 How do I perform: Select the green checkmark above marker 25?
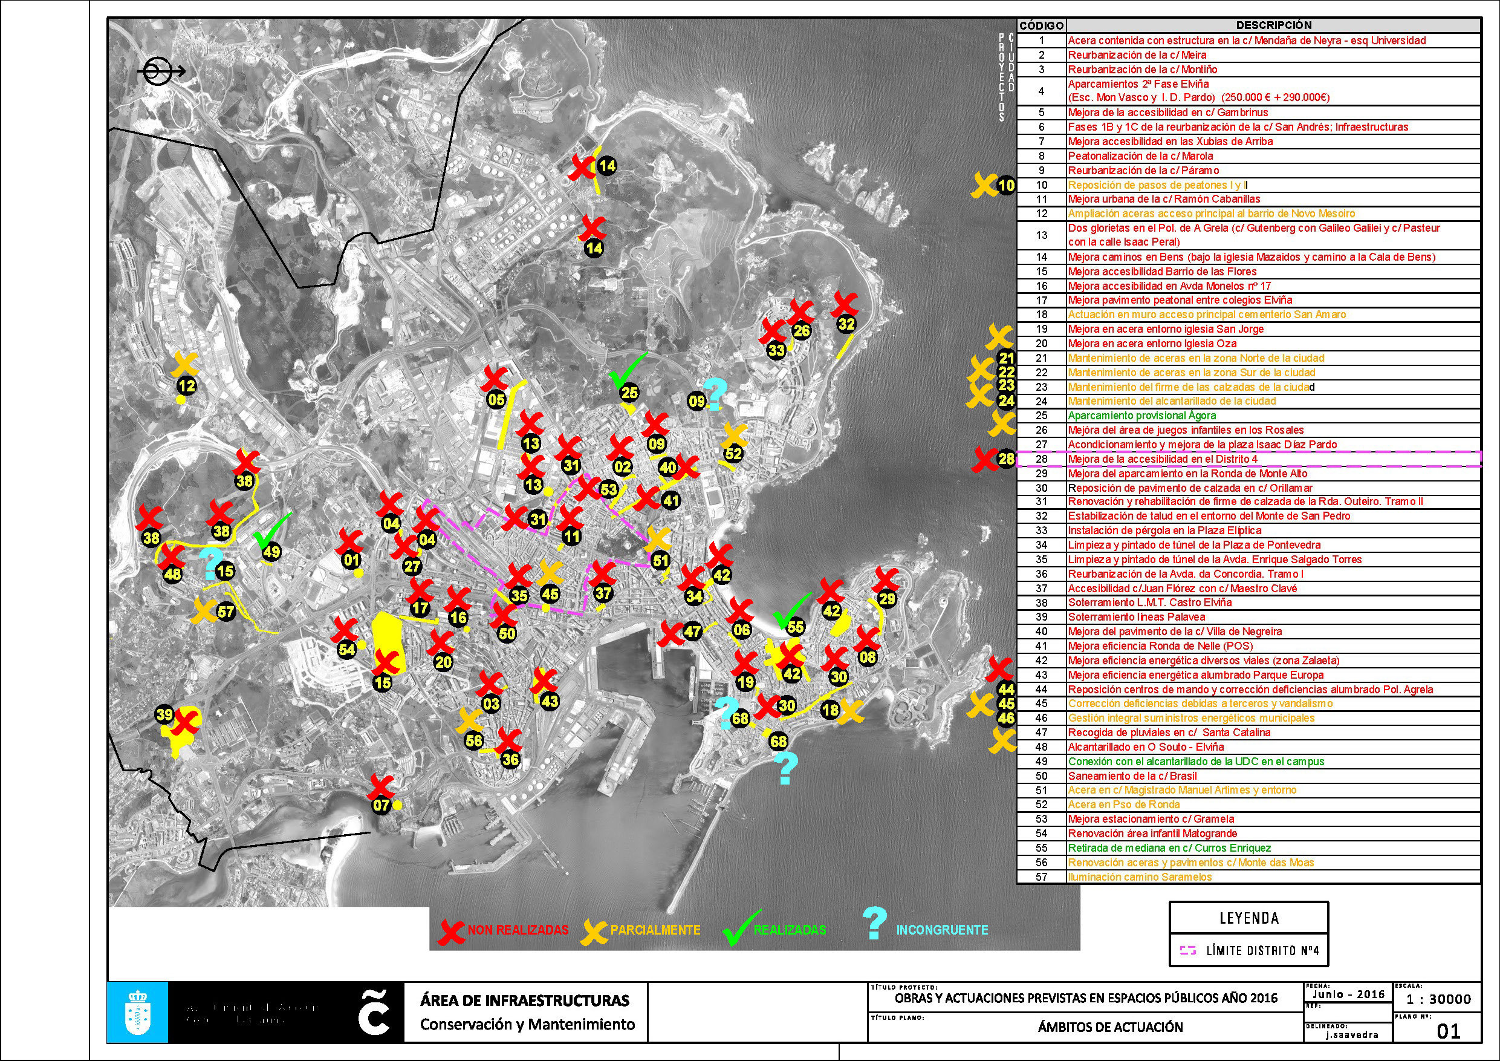pyautogui.click(x=627, y=369)
